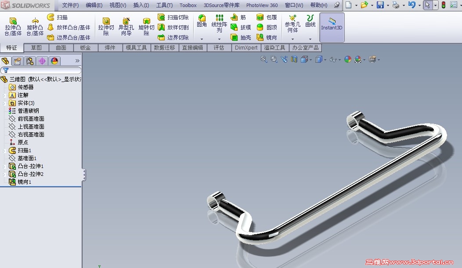The height and width of the screenshot is (268, 462).
Task: Click the Lofted Cut (放样切割) tool
Action: [x=173, y=27]
